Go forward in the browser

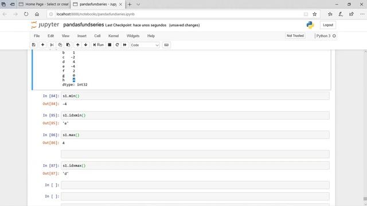point(15,14)
